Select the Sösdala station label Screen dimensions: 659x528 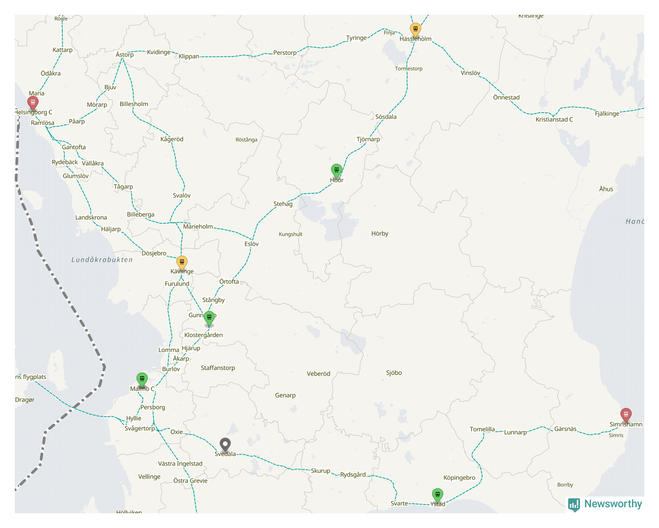[x=386, y=117]
